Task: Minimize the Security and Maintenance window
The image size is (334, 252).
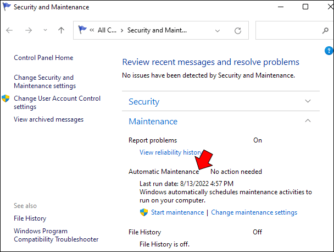Action: coord(281,7)
